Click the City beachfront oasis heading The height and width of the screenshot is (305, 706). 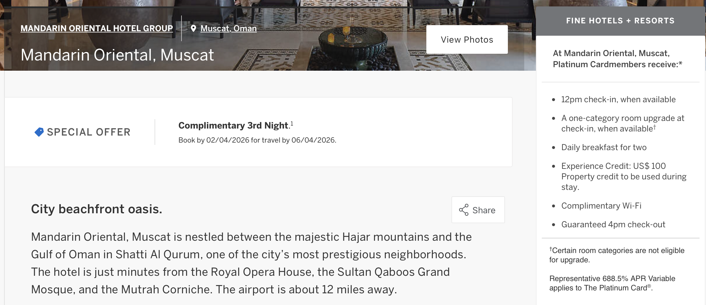point(96,209)
